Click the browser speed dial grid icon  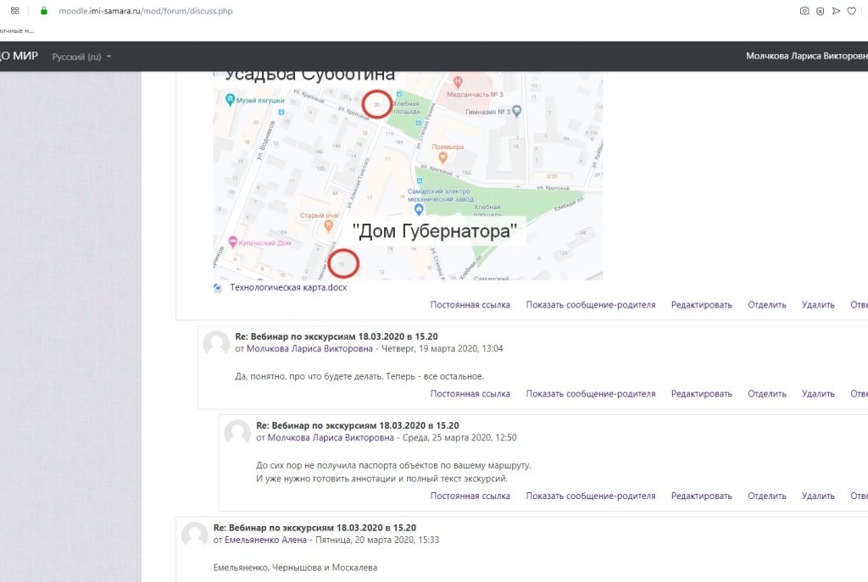15,10
